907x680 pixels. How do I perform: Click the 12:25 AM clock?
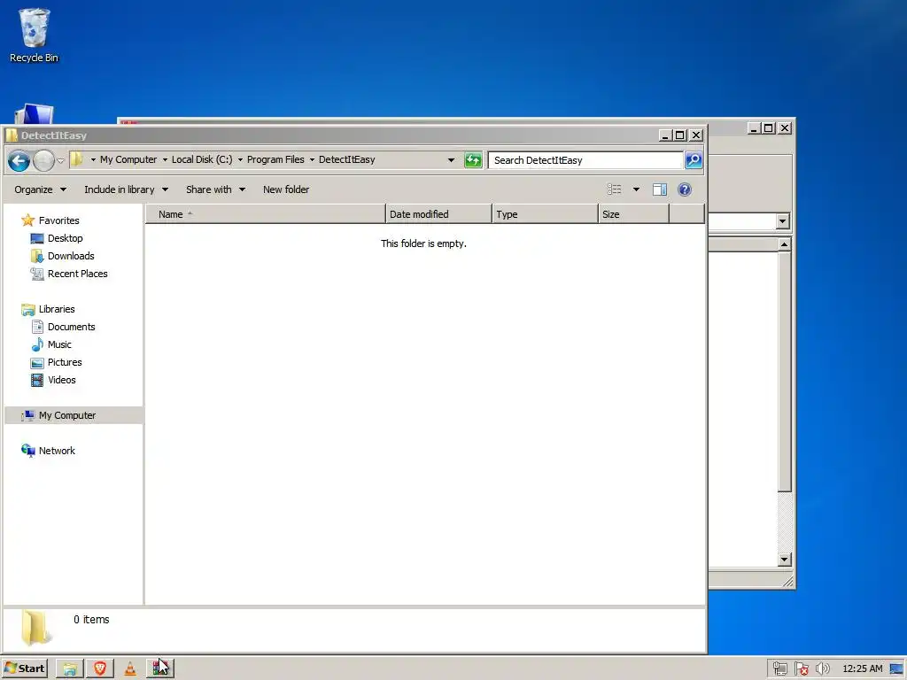click(863, 669)
